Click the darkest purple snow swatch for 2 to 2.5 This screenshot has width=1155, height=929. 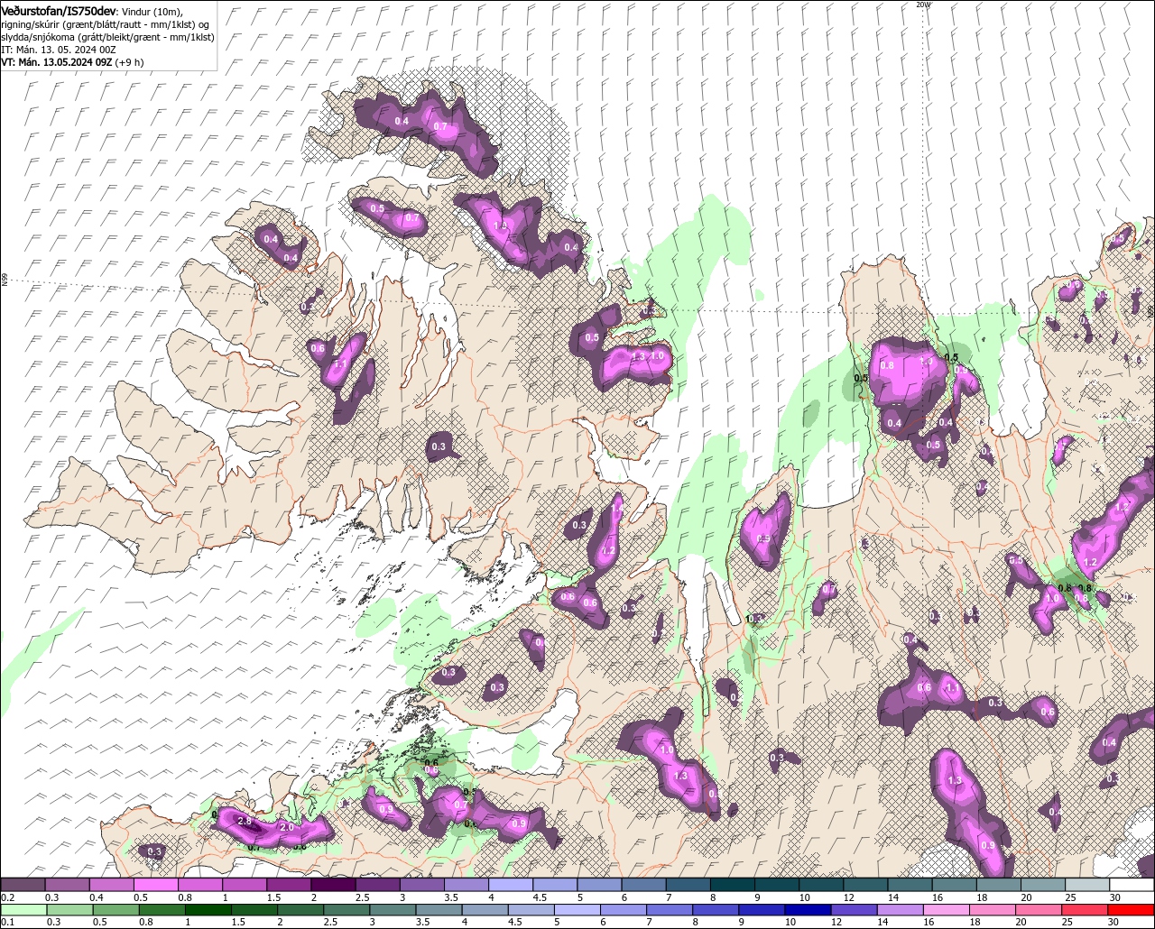click(x=334, y=885)
